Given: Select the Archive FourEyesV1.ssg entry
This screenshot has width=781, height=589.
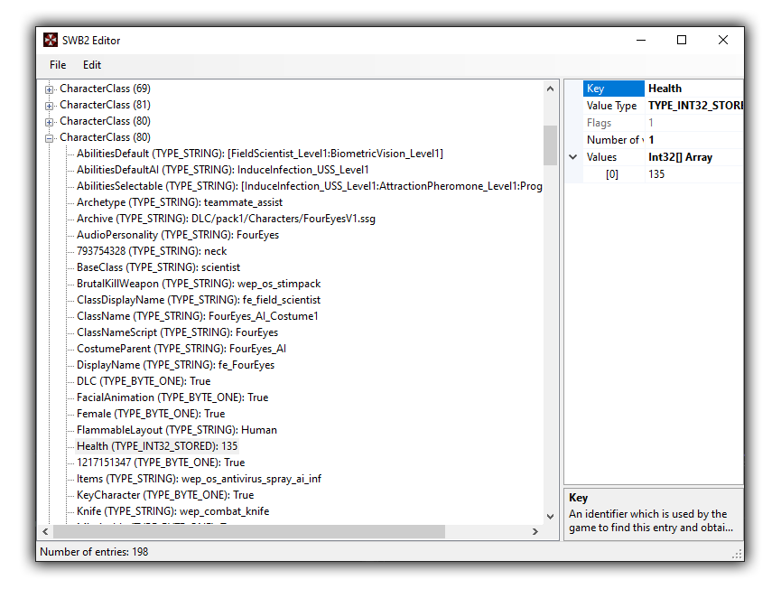Looking at the screenshot, I should [226, 219].
